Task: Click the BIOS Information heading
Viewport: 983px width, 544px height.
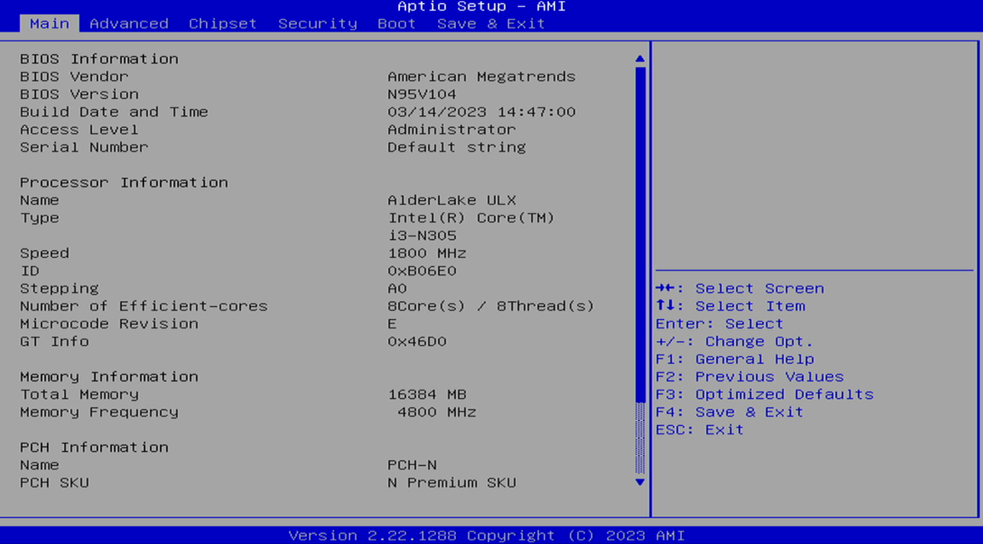Action: click(x=99, y=59)
